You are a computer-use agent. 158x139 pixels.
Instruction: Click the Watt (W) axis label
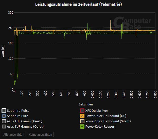pyautogui.click(x=3, y=51)
